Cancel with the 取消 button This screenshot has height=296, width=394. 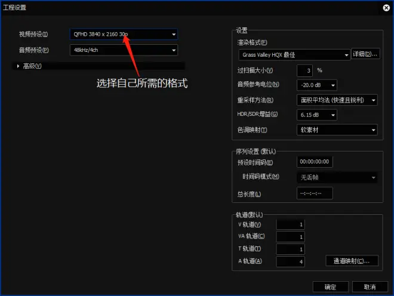(370, 286)
